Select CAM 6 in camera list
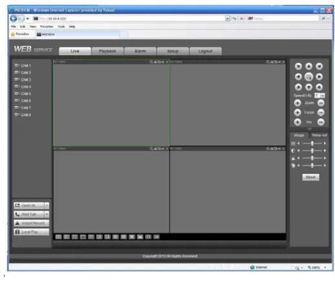335x285 pixels. (x=23, y=101)
